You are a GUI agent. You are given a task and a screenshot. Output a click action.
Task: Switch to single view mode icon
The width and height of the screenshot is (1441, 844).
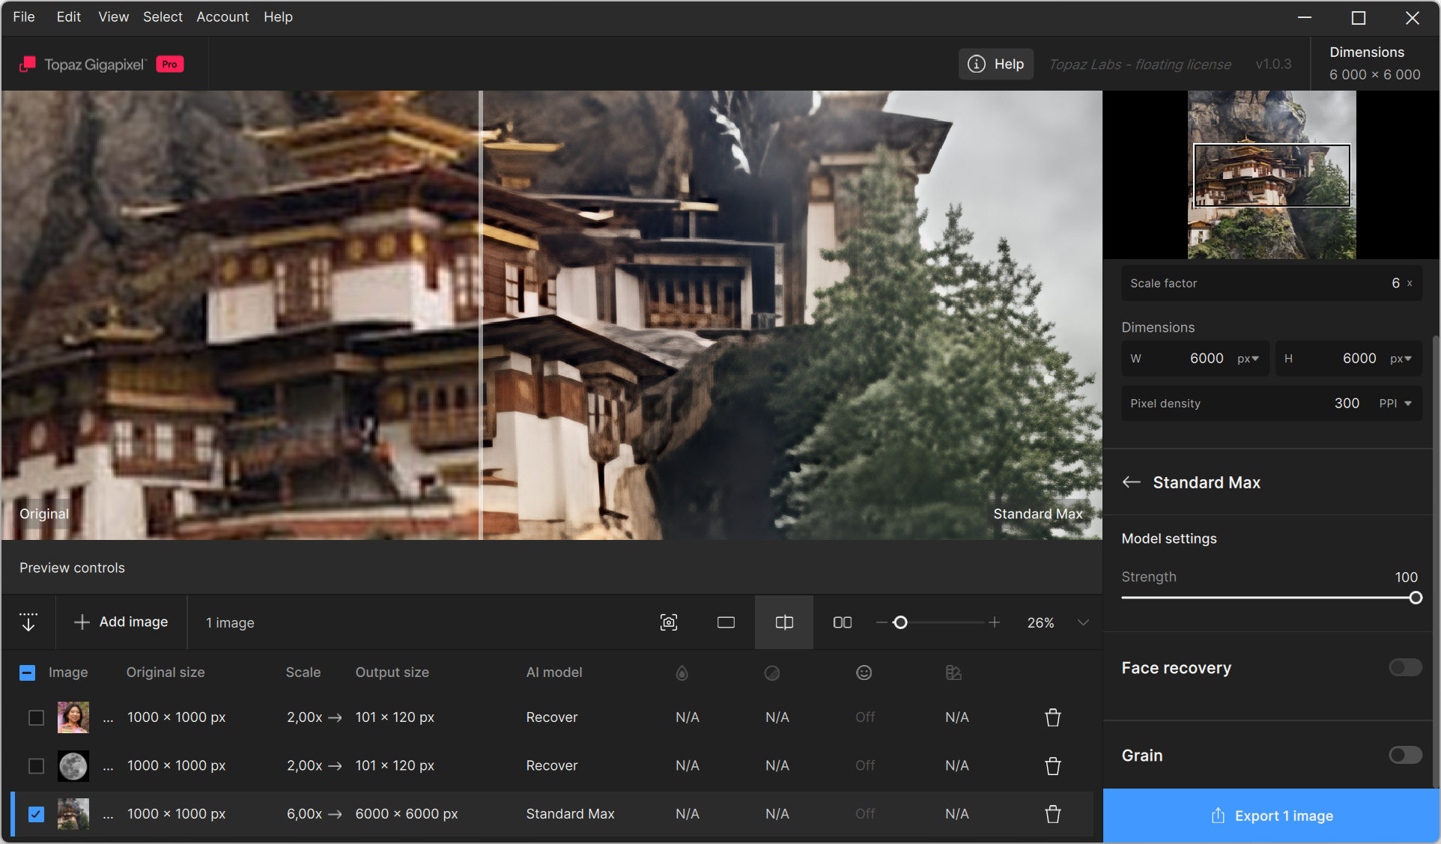(726, 622)
